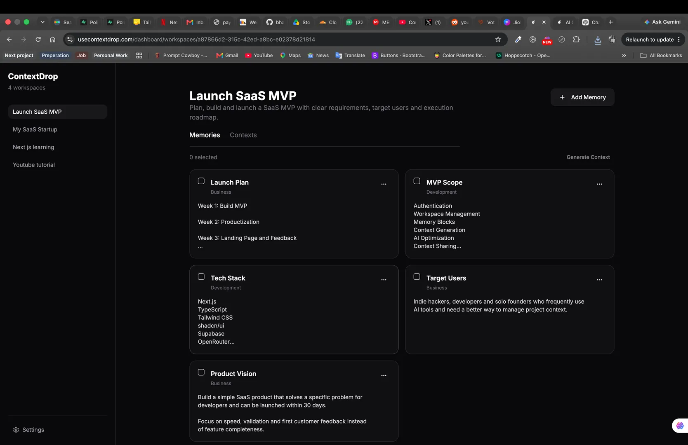Click the ContextDrop logo title
The image size is (688, 445).
(33, 76)
